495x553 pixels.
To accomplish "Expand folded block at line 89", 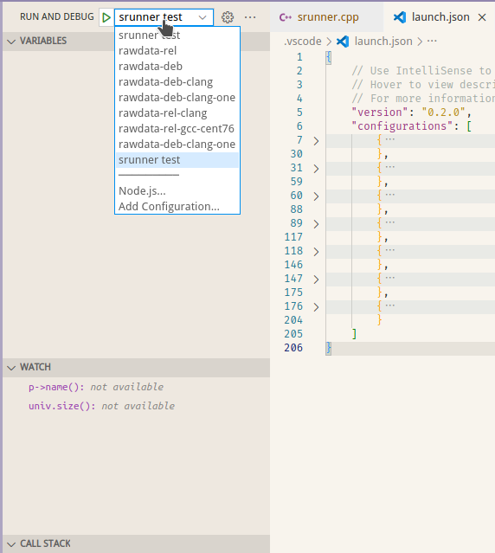I will [x=316, y=224].
